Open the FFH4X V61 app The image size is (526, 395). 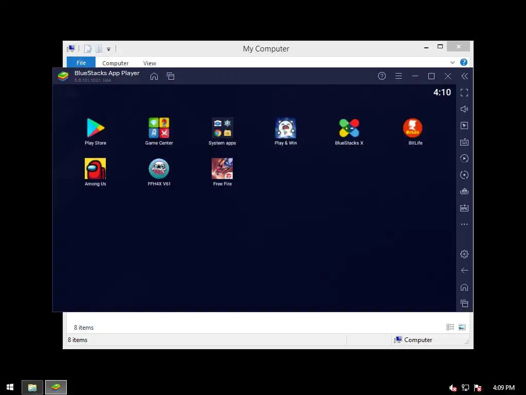coord(159,169)
